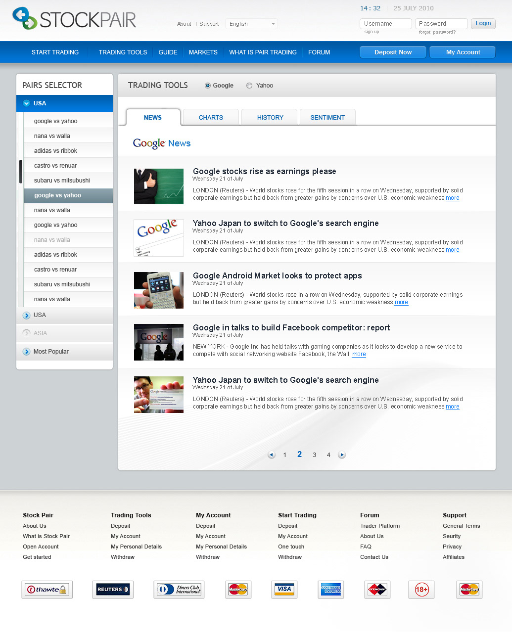This screenshot has width=512, height=638.
Task: Click the next page arrow in pagination
Action: point(342,455)
